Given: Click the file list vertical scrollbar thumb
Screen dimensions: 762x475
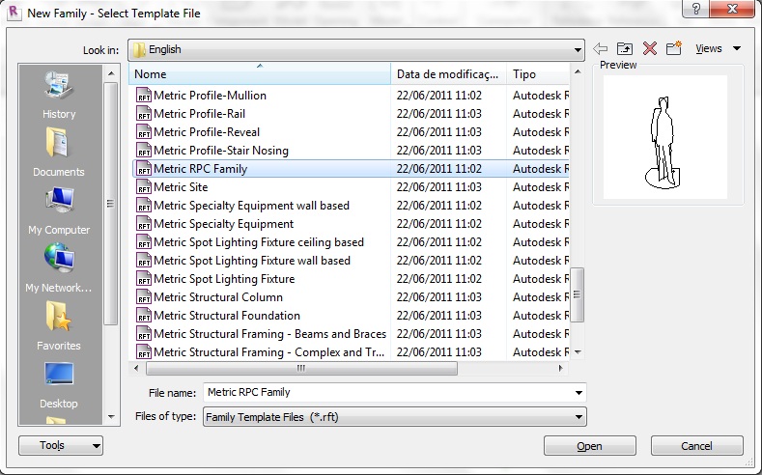Looking at the screenshot, I should coord(577,294).
